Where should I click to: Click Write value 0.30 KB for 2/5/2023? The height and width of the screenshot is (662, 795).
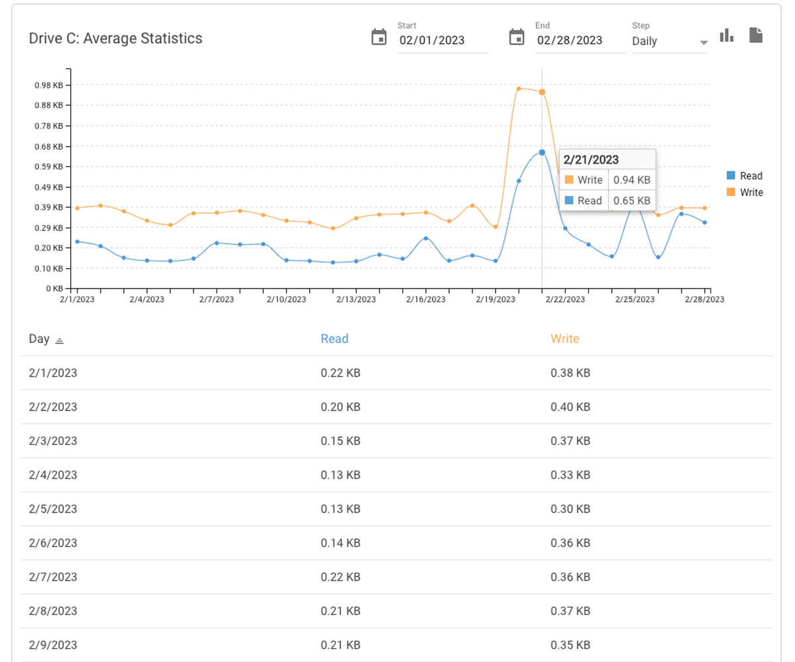[570, 509]
